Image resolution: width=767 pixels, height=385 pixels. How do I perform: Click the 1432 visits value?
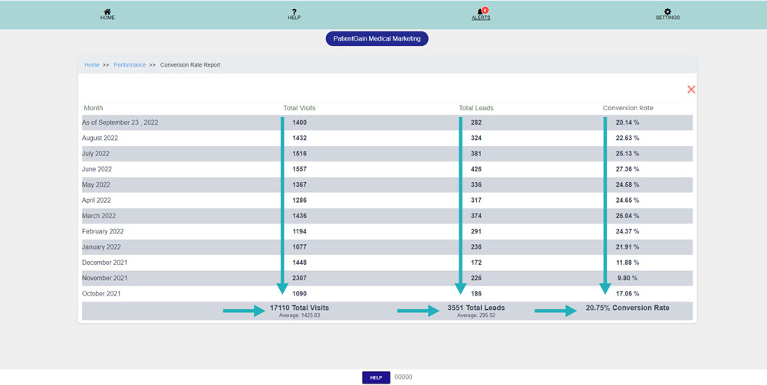point(299,138)
